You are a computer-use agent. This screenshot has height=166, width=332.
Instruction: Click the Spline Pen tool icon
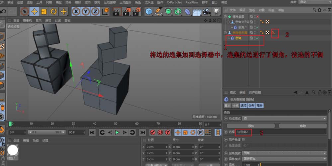click(159, 12)
